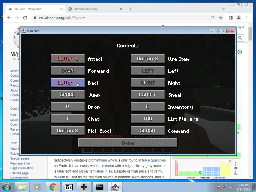Click Cite this page link

(x=19, y=173)
